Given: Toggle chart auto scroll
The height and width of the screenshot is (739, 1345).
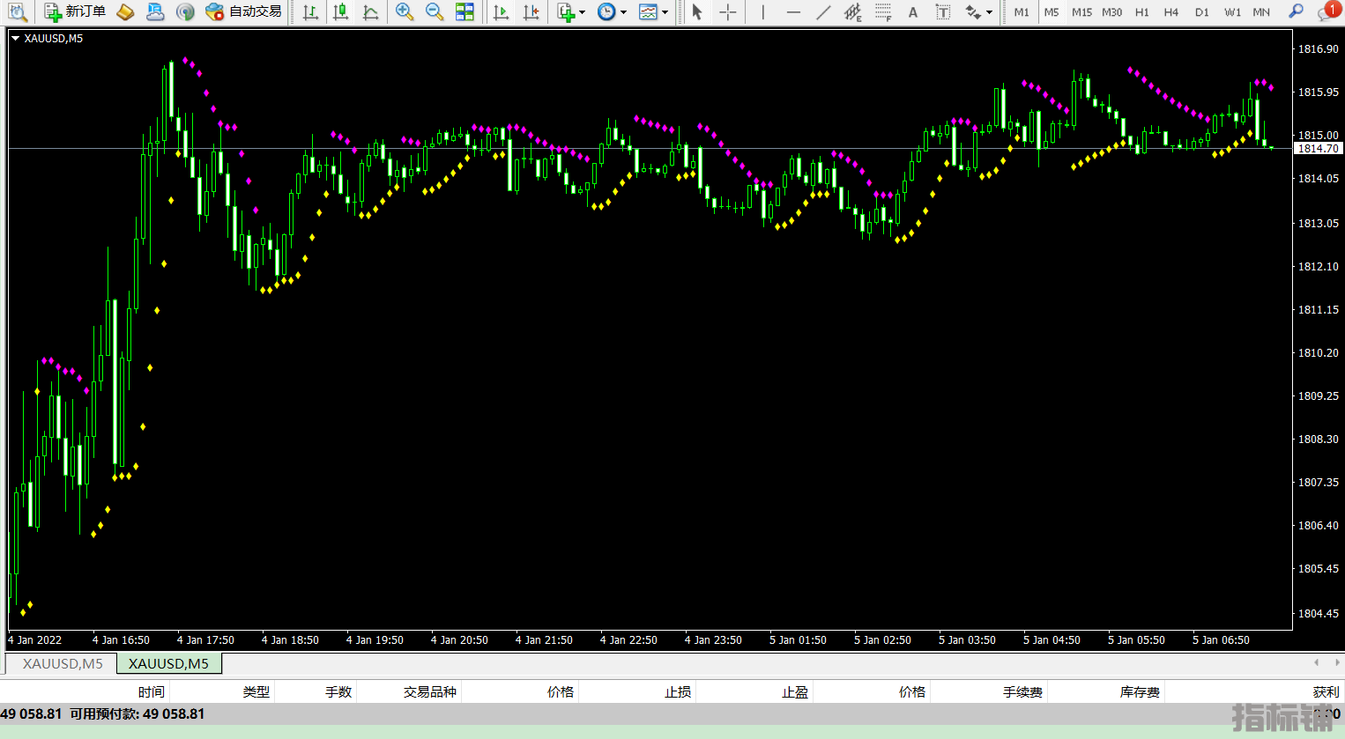Looking at the screenshot, I should [x=501, y=12].
